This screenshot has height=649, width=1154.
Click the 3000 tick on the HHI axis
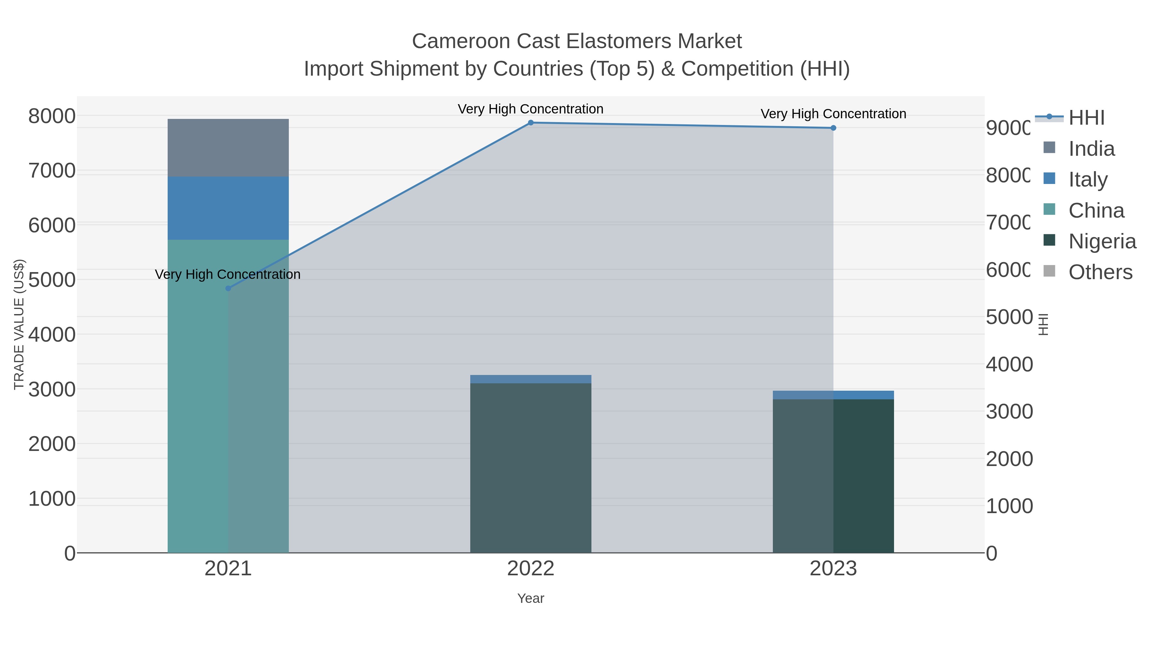[1009, 412]
